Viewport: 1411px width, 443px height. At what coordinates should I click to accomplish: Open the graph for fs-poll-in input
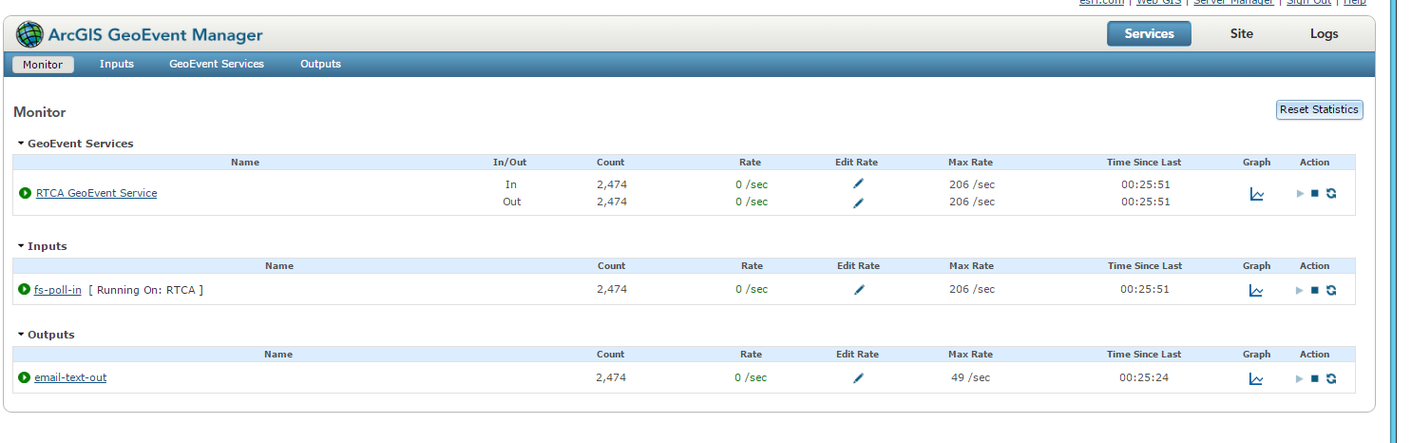point(1257,291)
